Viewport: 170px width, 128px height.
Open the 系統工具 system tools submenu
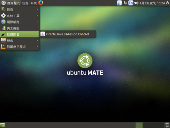[20, 16]
